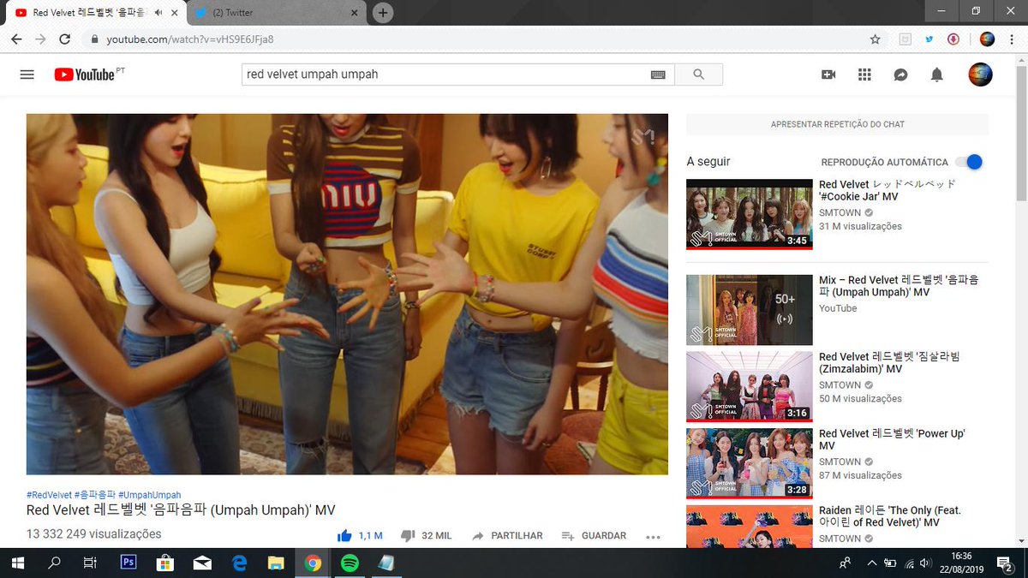The width and height of the screenshot is (1028, 578).
Task: Open the YouTube hamburger guide menu
Action: point(27,74)
